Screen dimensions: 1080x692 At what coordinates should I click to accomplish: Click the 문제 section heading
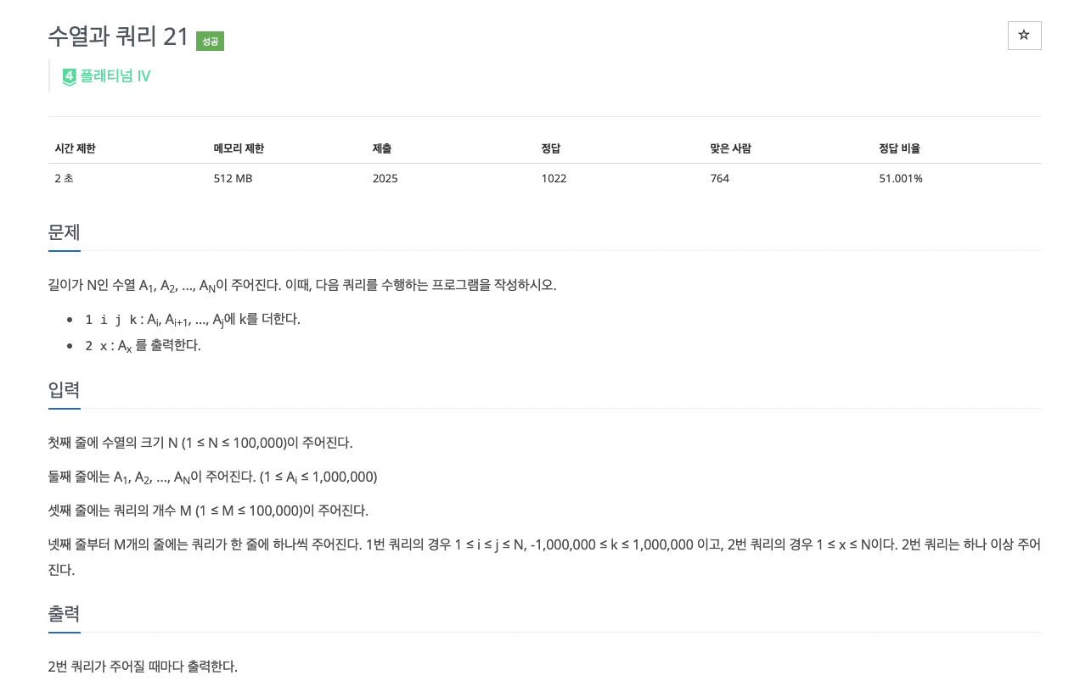pyautogui.click(x=64, y=232)
